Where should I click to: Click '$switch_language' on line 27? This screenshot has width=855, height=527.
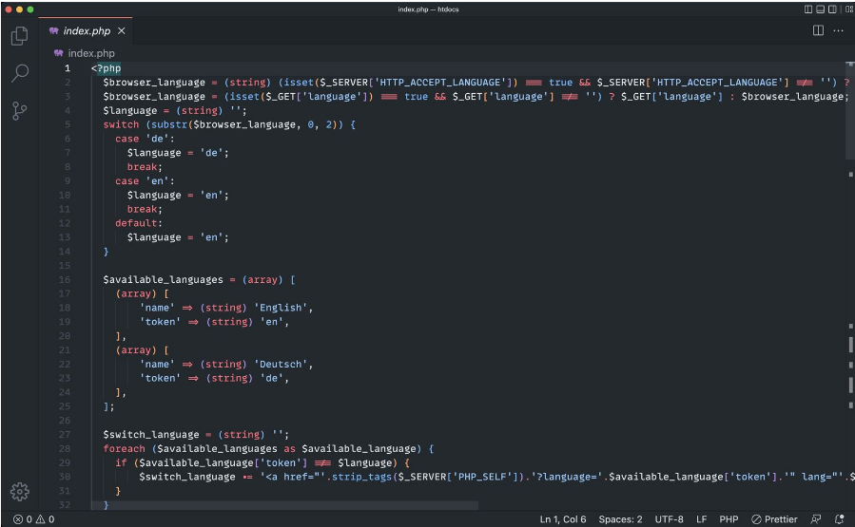point(151,435)
